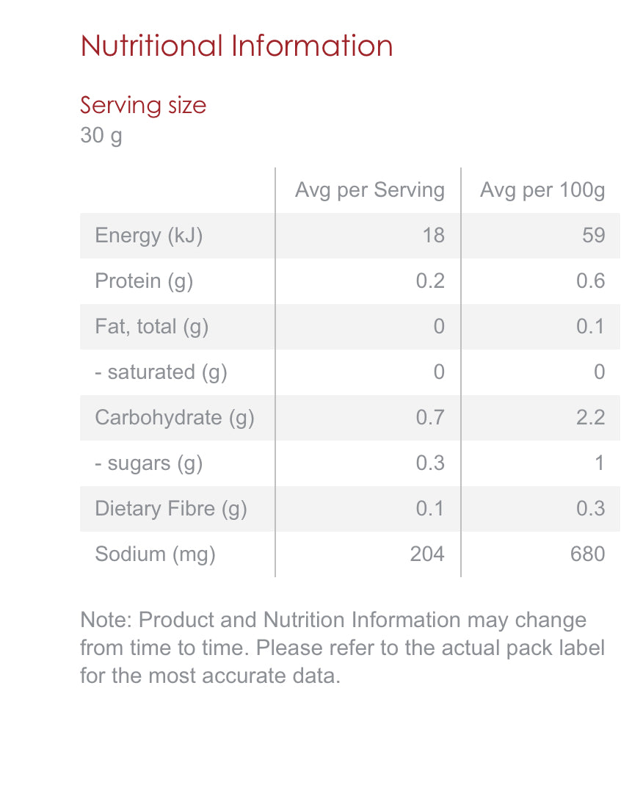643x785 pixels.
Task: Select the Energy (kJ) row label
Action: coord(148,236)
